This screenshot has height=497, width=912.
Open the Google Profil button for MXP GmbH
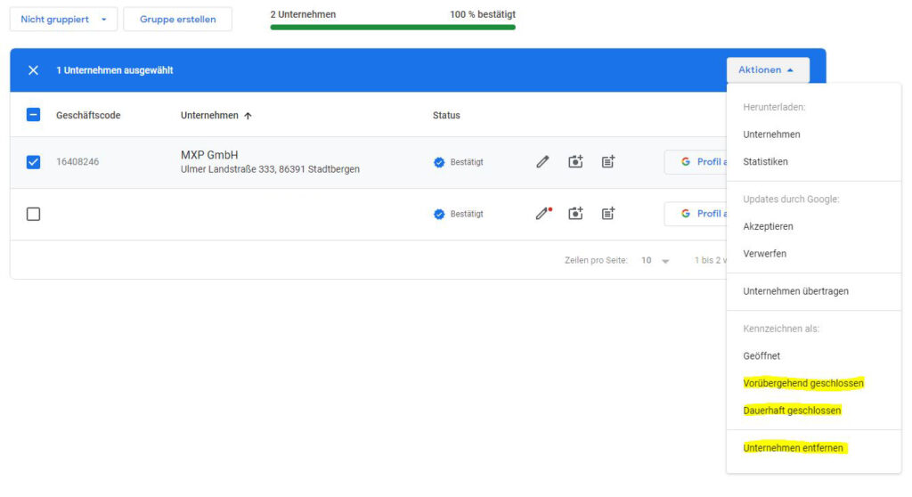click(696, 162)
